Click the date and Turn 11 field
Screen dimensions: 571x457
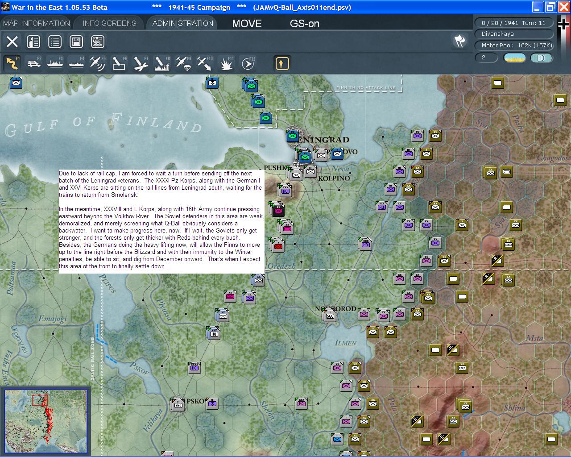point(513,23)
